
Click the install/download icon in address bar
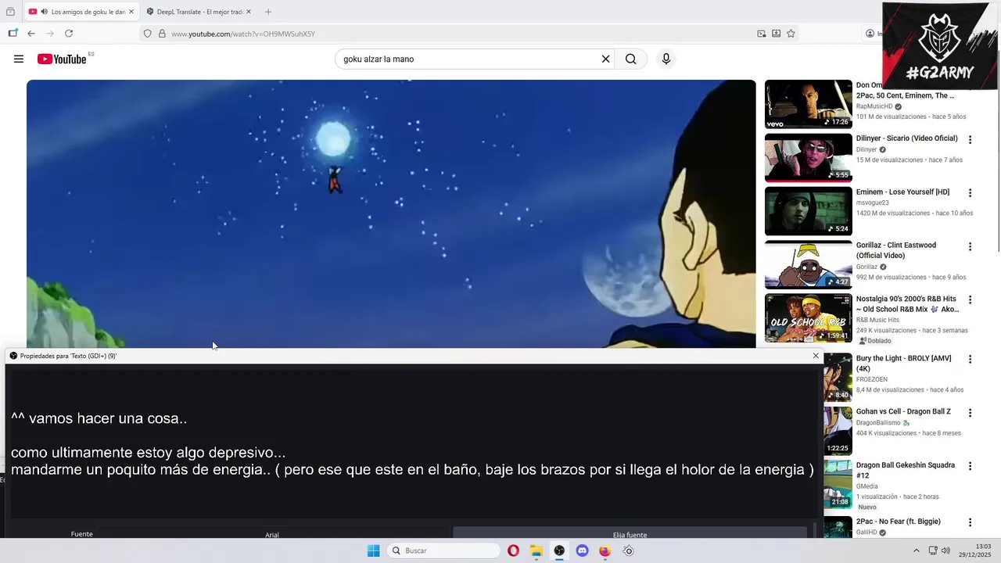[x=777, y=34]
